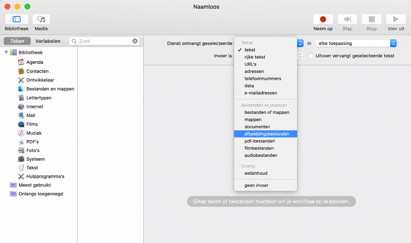Choose 'bestanden of mappen' menu option
Image resolution: width=411 pixels, height=243 pixels.
click(266, 112)
